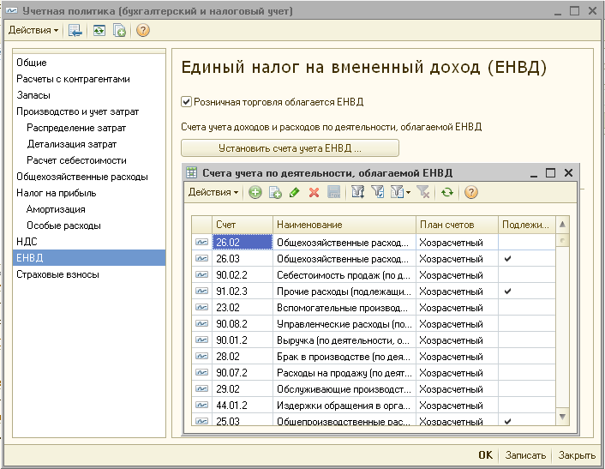
Task: Click OK button at bottom
Action: (485, 455)
